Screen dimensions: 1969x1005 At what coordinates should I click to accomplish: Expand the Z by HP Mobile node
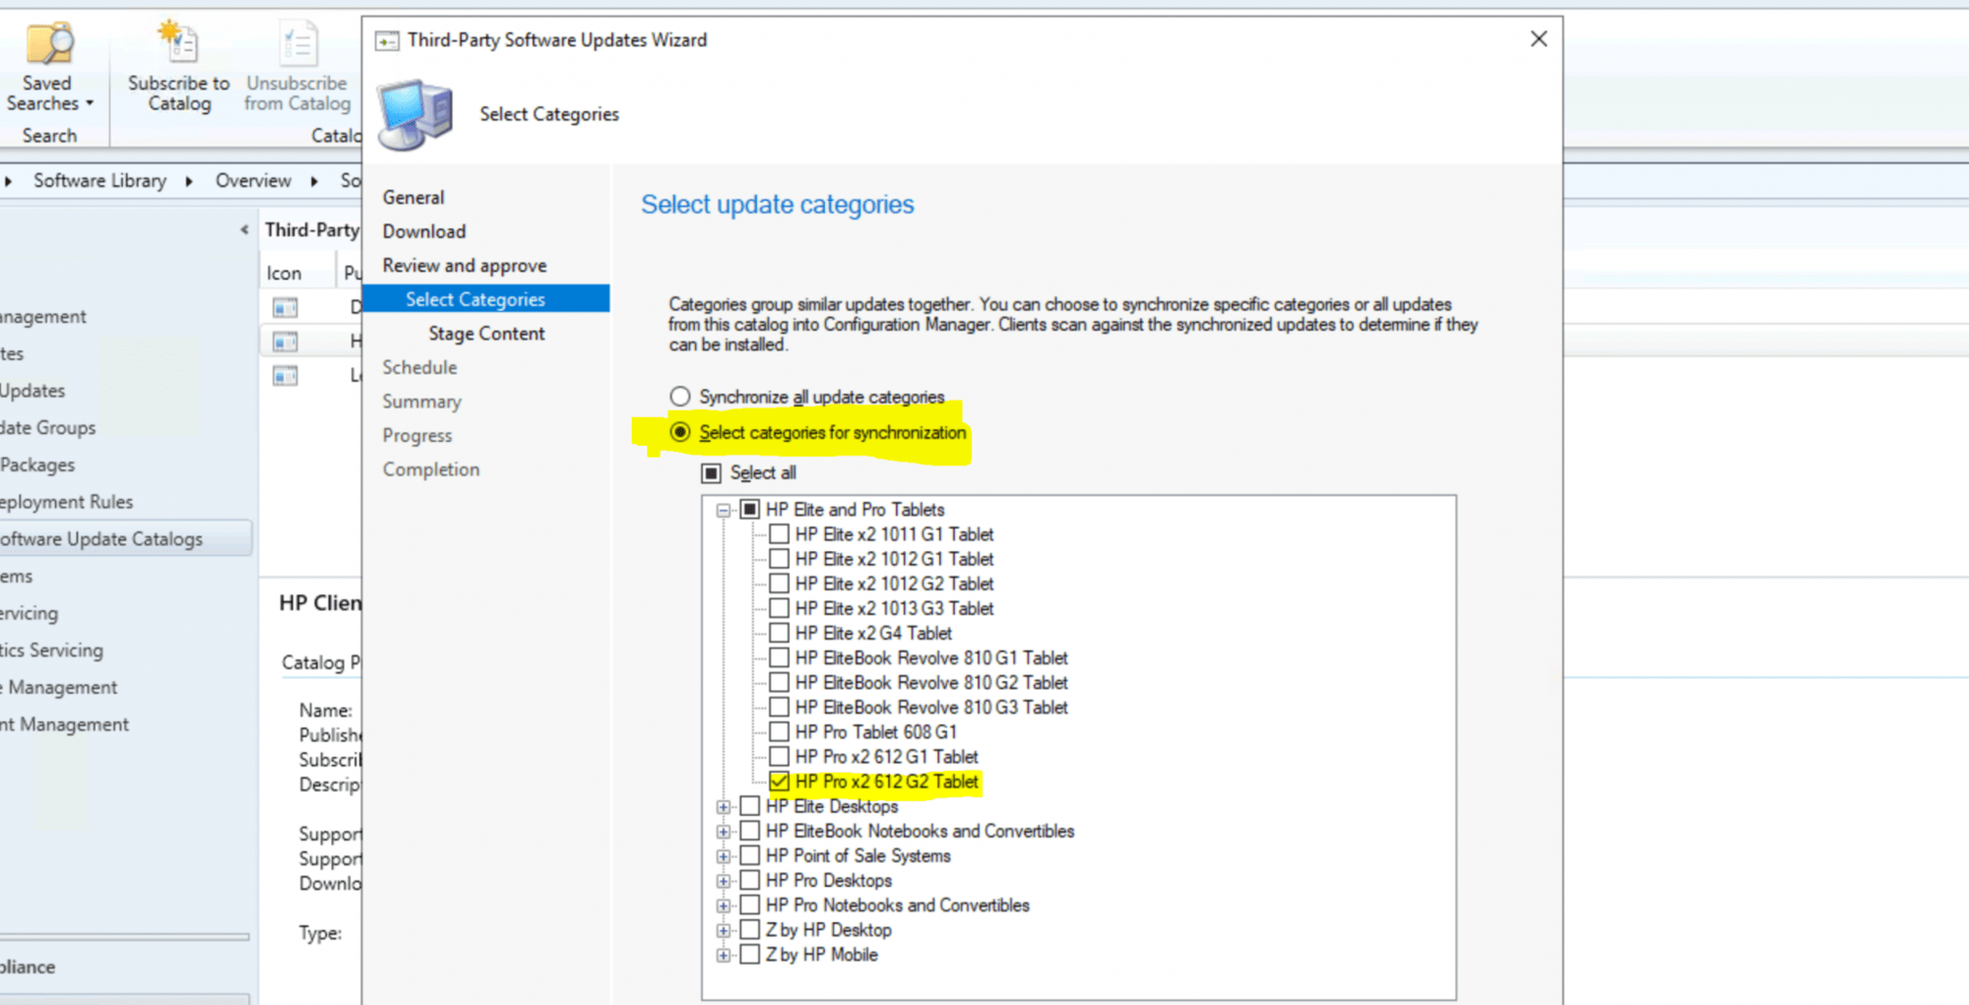pos(724,955)
